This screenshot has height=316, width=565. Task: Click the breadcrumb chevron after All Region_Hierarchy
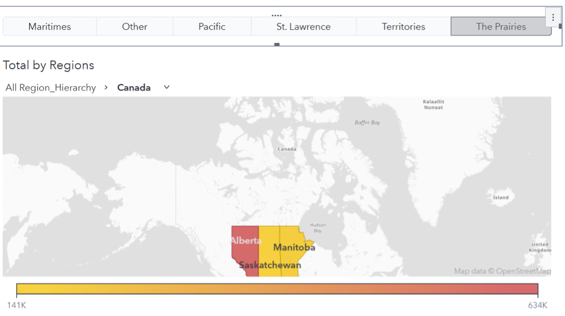click(106, 88)
